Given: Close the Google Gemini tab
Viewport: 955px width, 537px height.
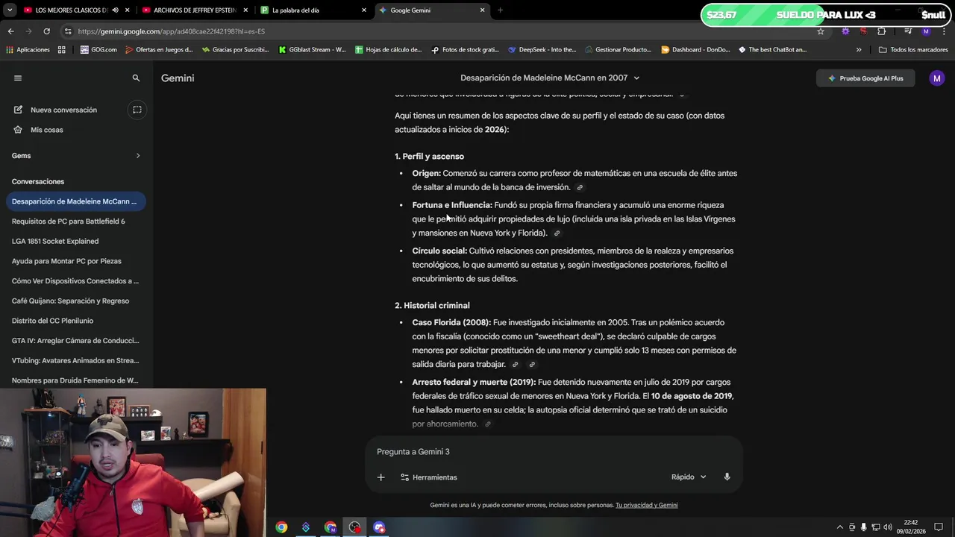Looking at the screenshot, I should pyautogui.click(x=482, y=10).
